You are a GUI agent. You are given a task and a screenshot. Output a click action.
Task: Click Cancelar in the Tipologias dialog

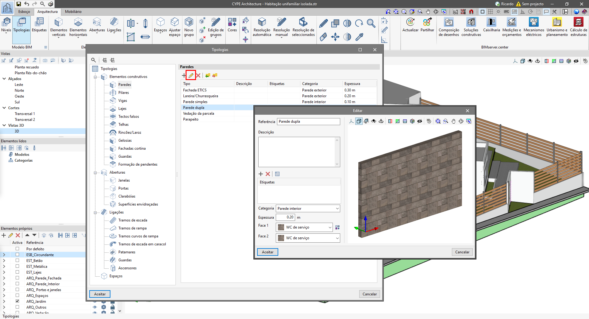(369, 294)
